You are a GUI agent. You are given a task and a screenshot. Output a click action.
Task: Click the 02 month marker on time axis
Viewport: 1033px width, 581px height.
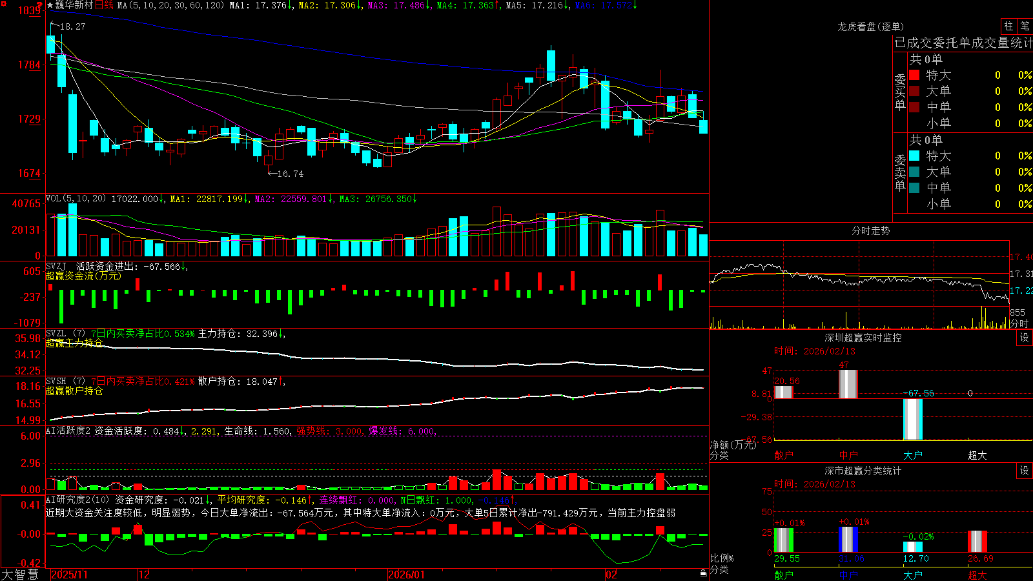pyautogui.click(x=611, y=575)
